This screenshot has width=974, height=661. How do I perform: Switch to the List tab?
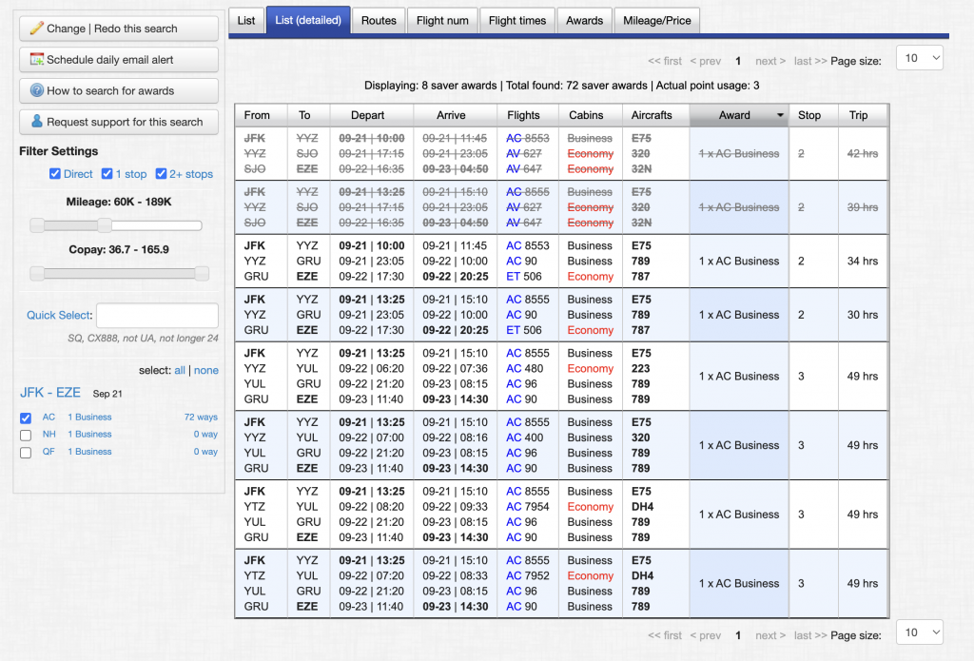pos(246,21)
